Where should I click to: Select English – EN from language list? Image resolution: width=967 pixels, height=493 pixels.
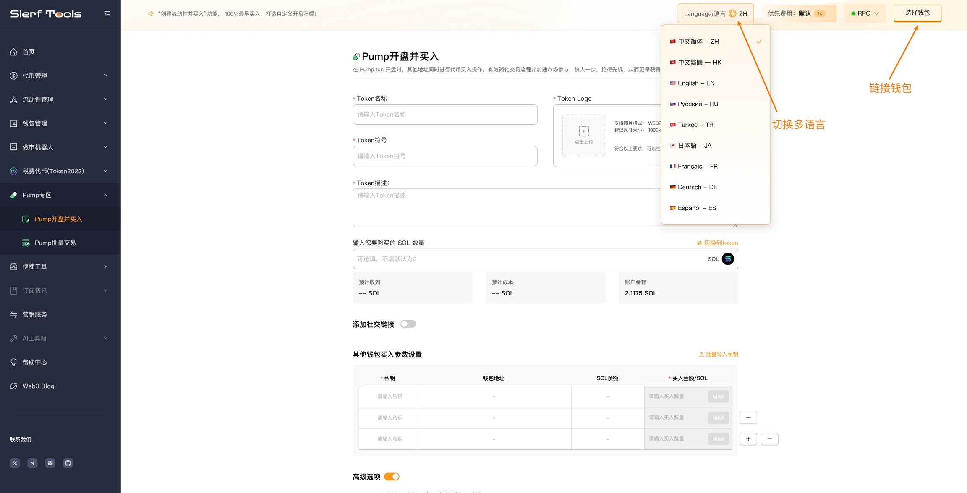coord(696,83)
